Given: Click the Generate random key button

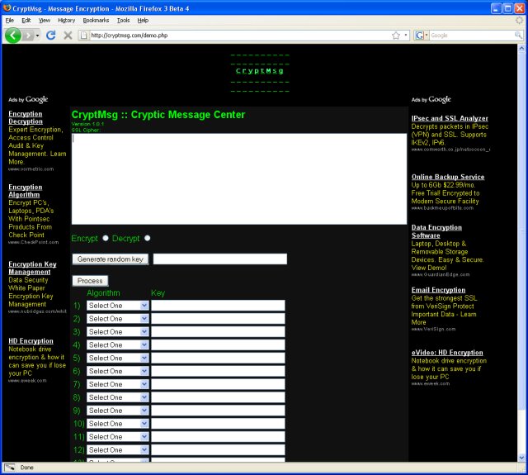Looking at the screenshot, I should [110, 259].
